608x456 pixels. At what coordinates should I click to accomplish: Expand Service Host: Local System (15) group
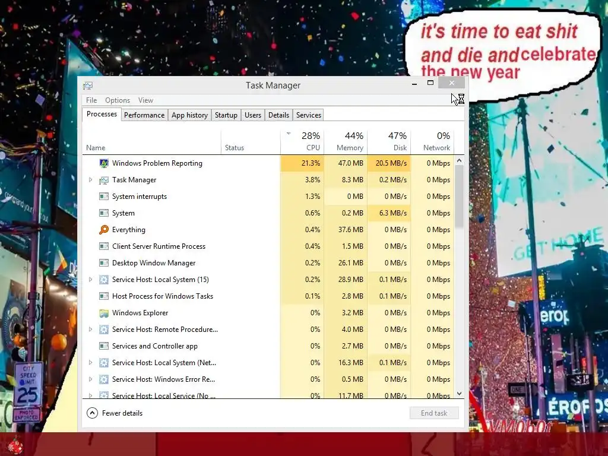pyautogui.click(x=90, y=280)
